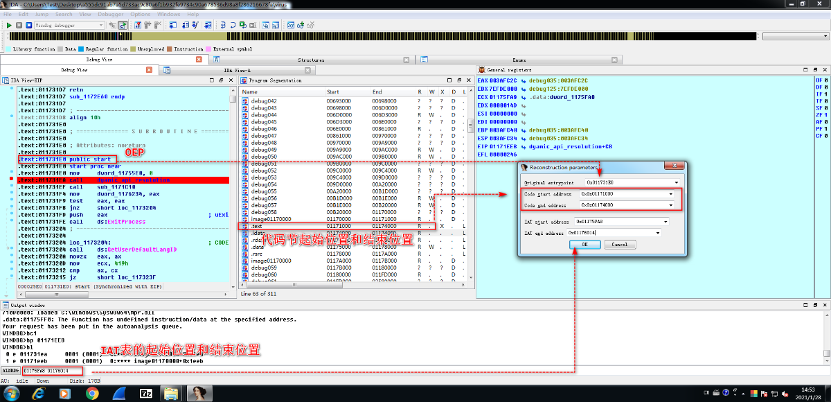Click the Pause process toolbar icon
831x402 pixels.
[x=19, y=25]
